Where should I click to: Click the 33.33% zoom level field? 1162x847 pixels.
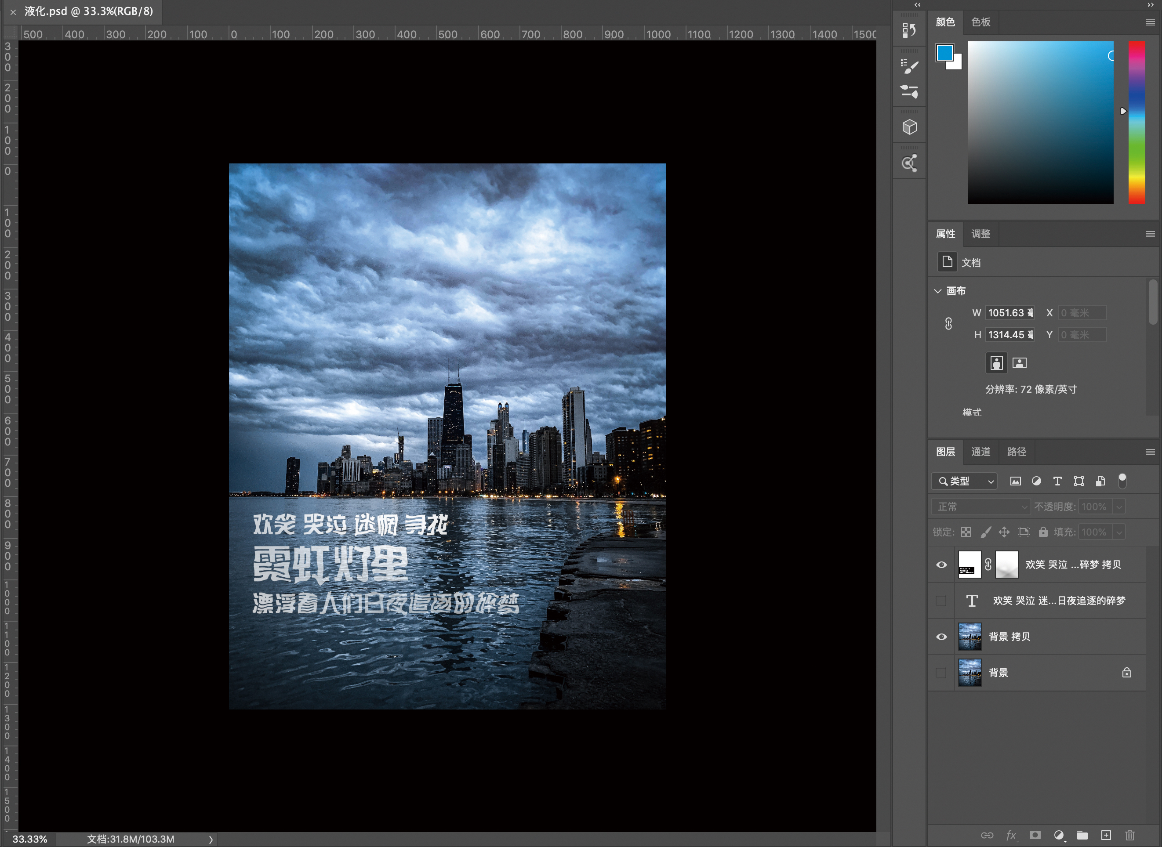pyautogui.click(x=29, y=839)
